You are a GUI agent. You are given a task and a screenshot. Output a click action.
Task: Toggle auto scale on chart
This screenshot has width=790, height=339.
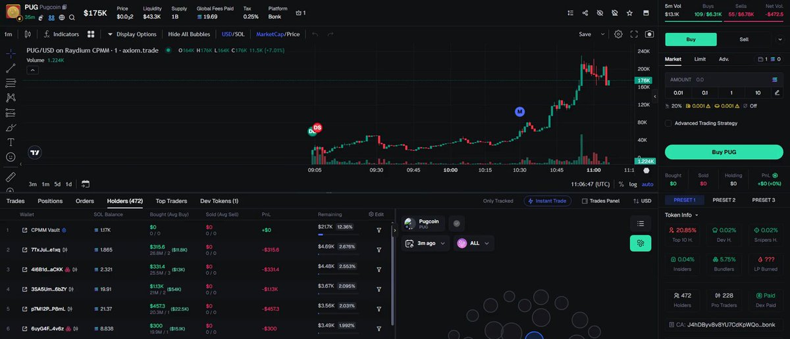[x=648, y=184]
